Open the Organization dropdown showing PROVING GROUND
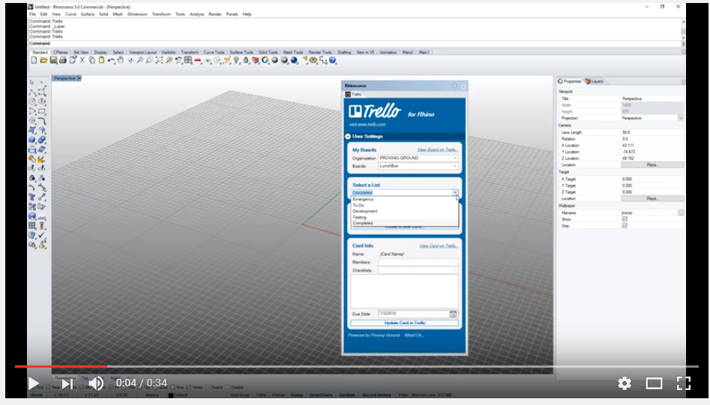This screenshot has width=710, height=405. 418,158
